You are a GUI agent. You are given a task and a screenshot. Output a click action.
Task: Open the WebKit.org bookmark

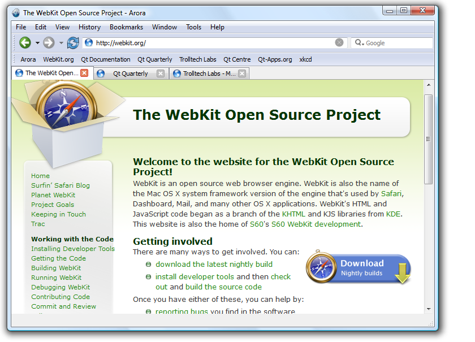[58, 59]
